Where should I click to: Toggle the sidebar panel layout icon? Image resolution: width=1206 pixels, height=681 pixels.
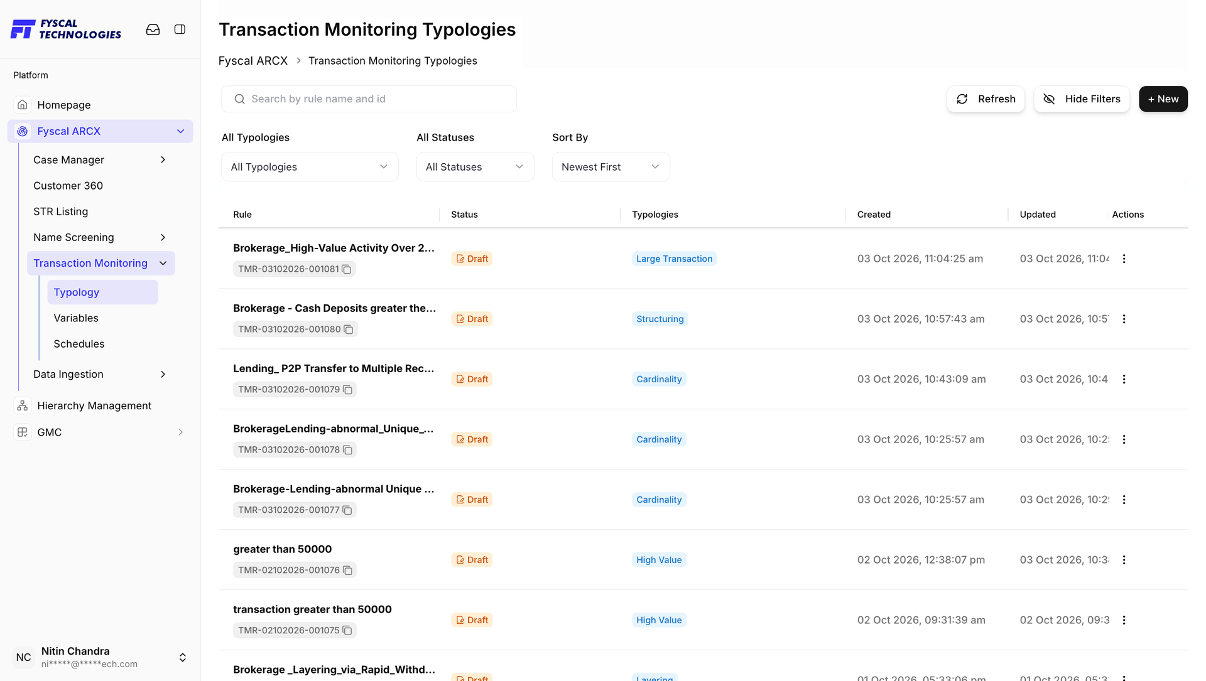[180, 29]
